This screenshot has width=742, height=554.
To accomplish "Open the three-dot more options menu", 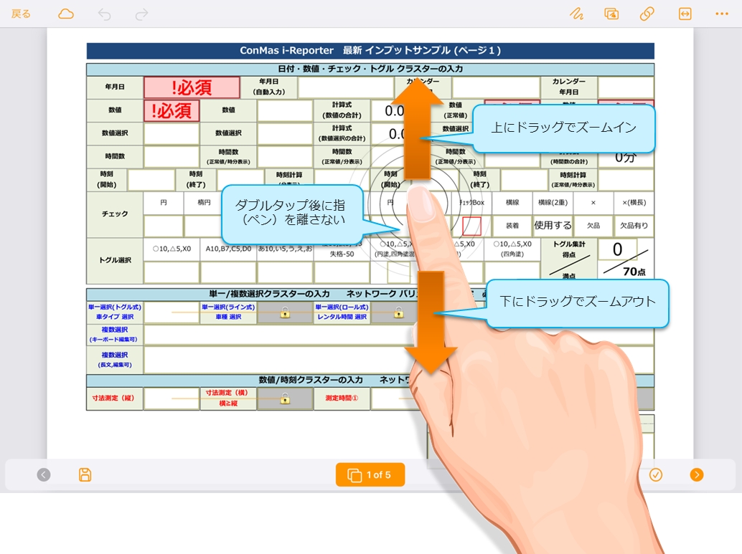I will coord(722,14).
